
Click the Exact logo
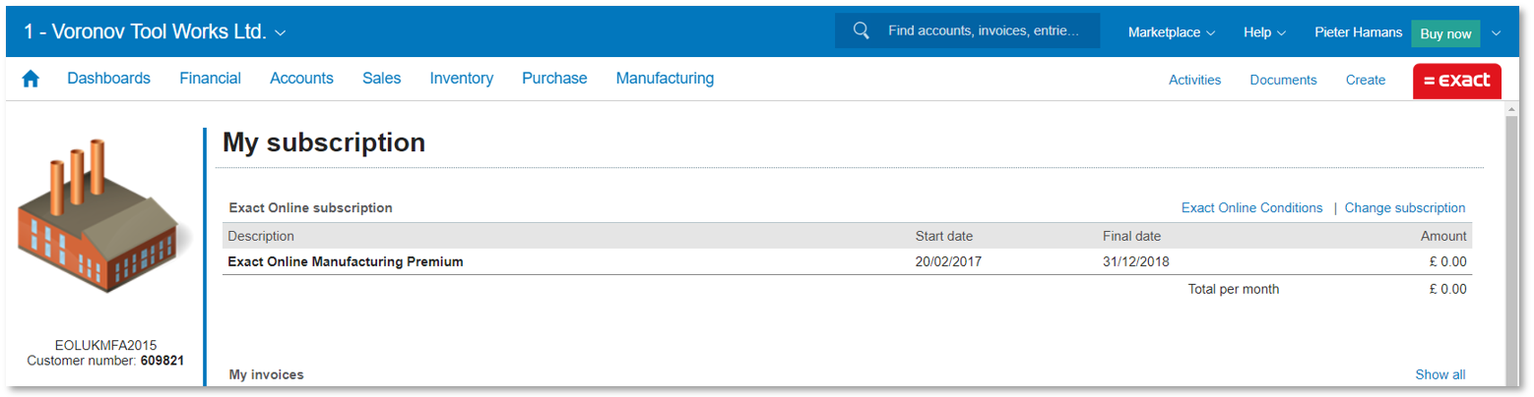pyautogui.click(x=1456, y=81)
